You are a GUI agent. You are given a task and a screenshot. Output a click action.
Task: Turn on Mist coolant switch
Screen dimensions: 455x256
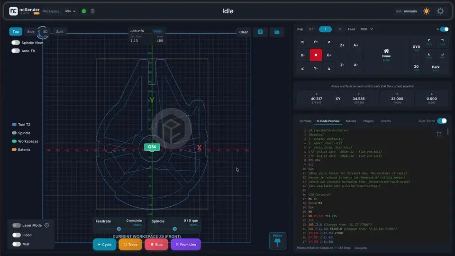[x=17, y=244]
